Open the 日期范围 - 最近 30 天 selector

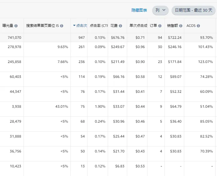click(193, 10)
